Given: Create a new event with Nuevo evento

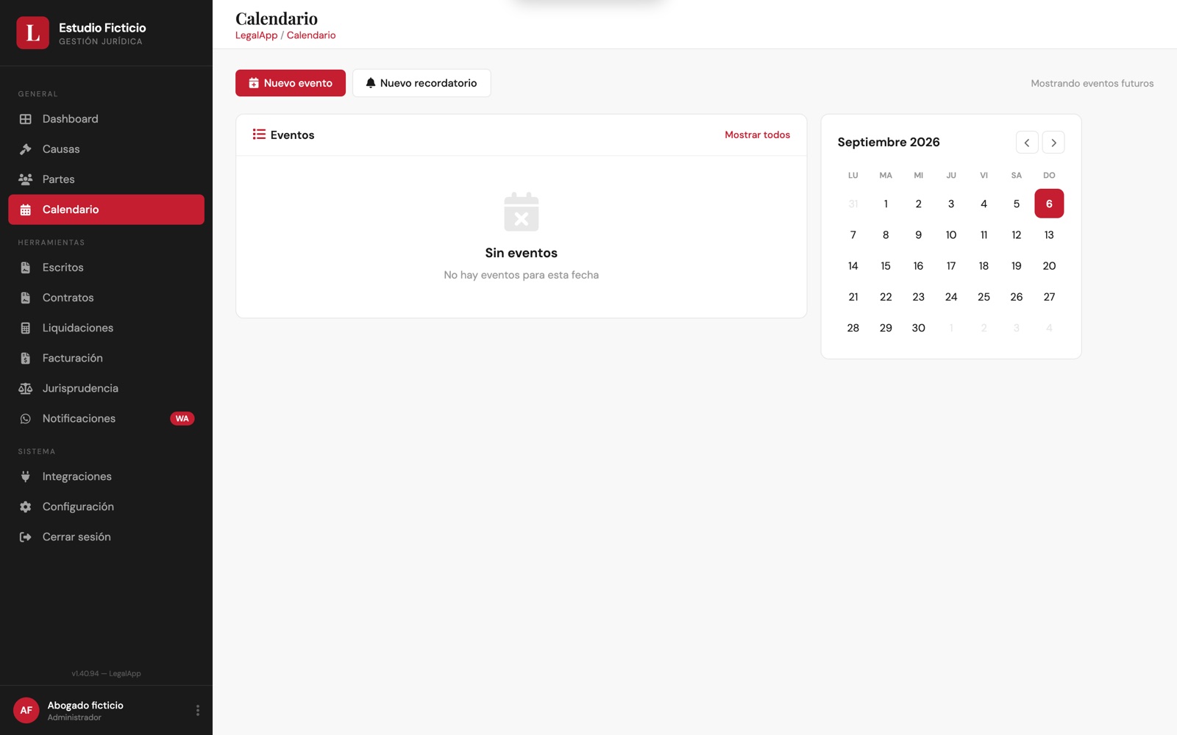Looking at the screenshot, I should tap(291, 83).
